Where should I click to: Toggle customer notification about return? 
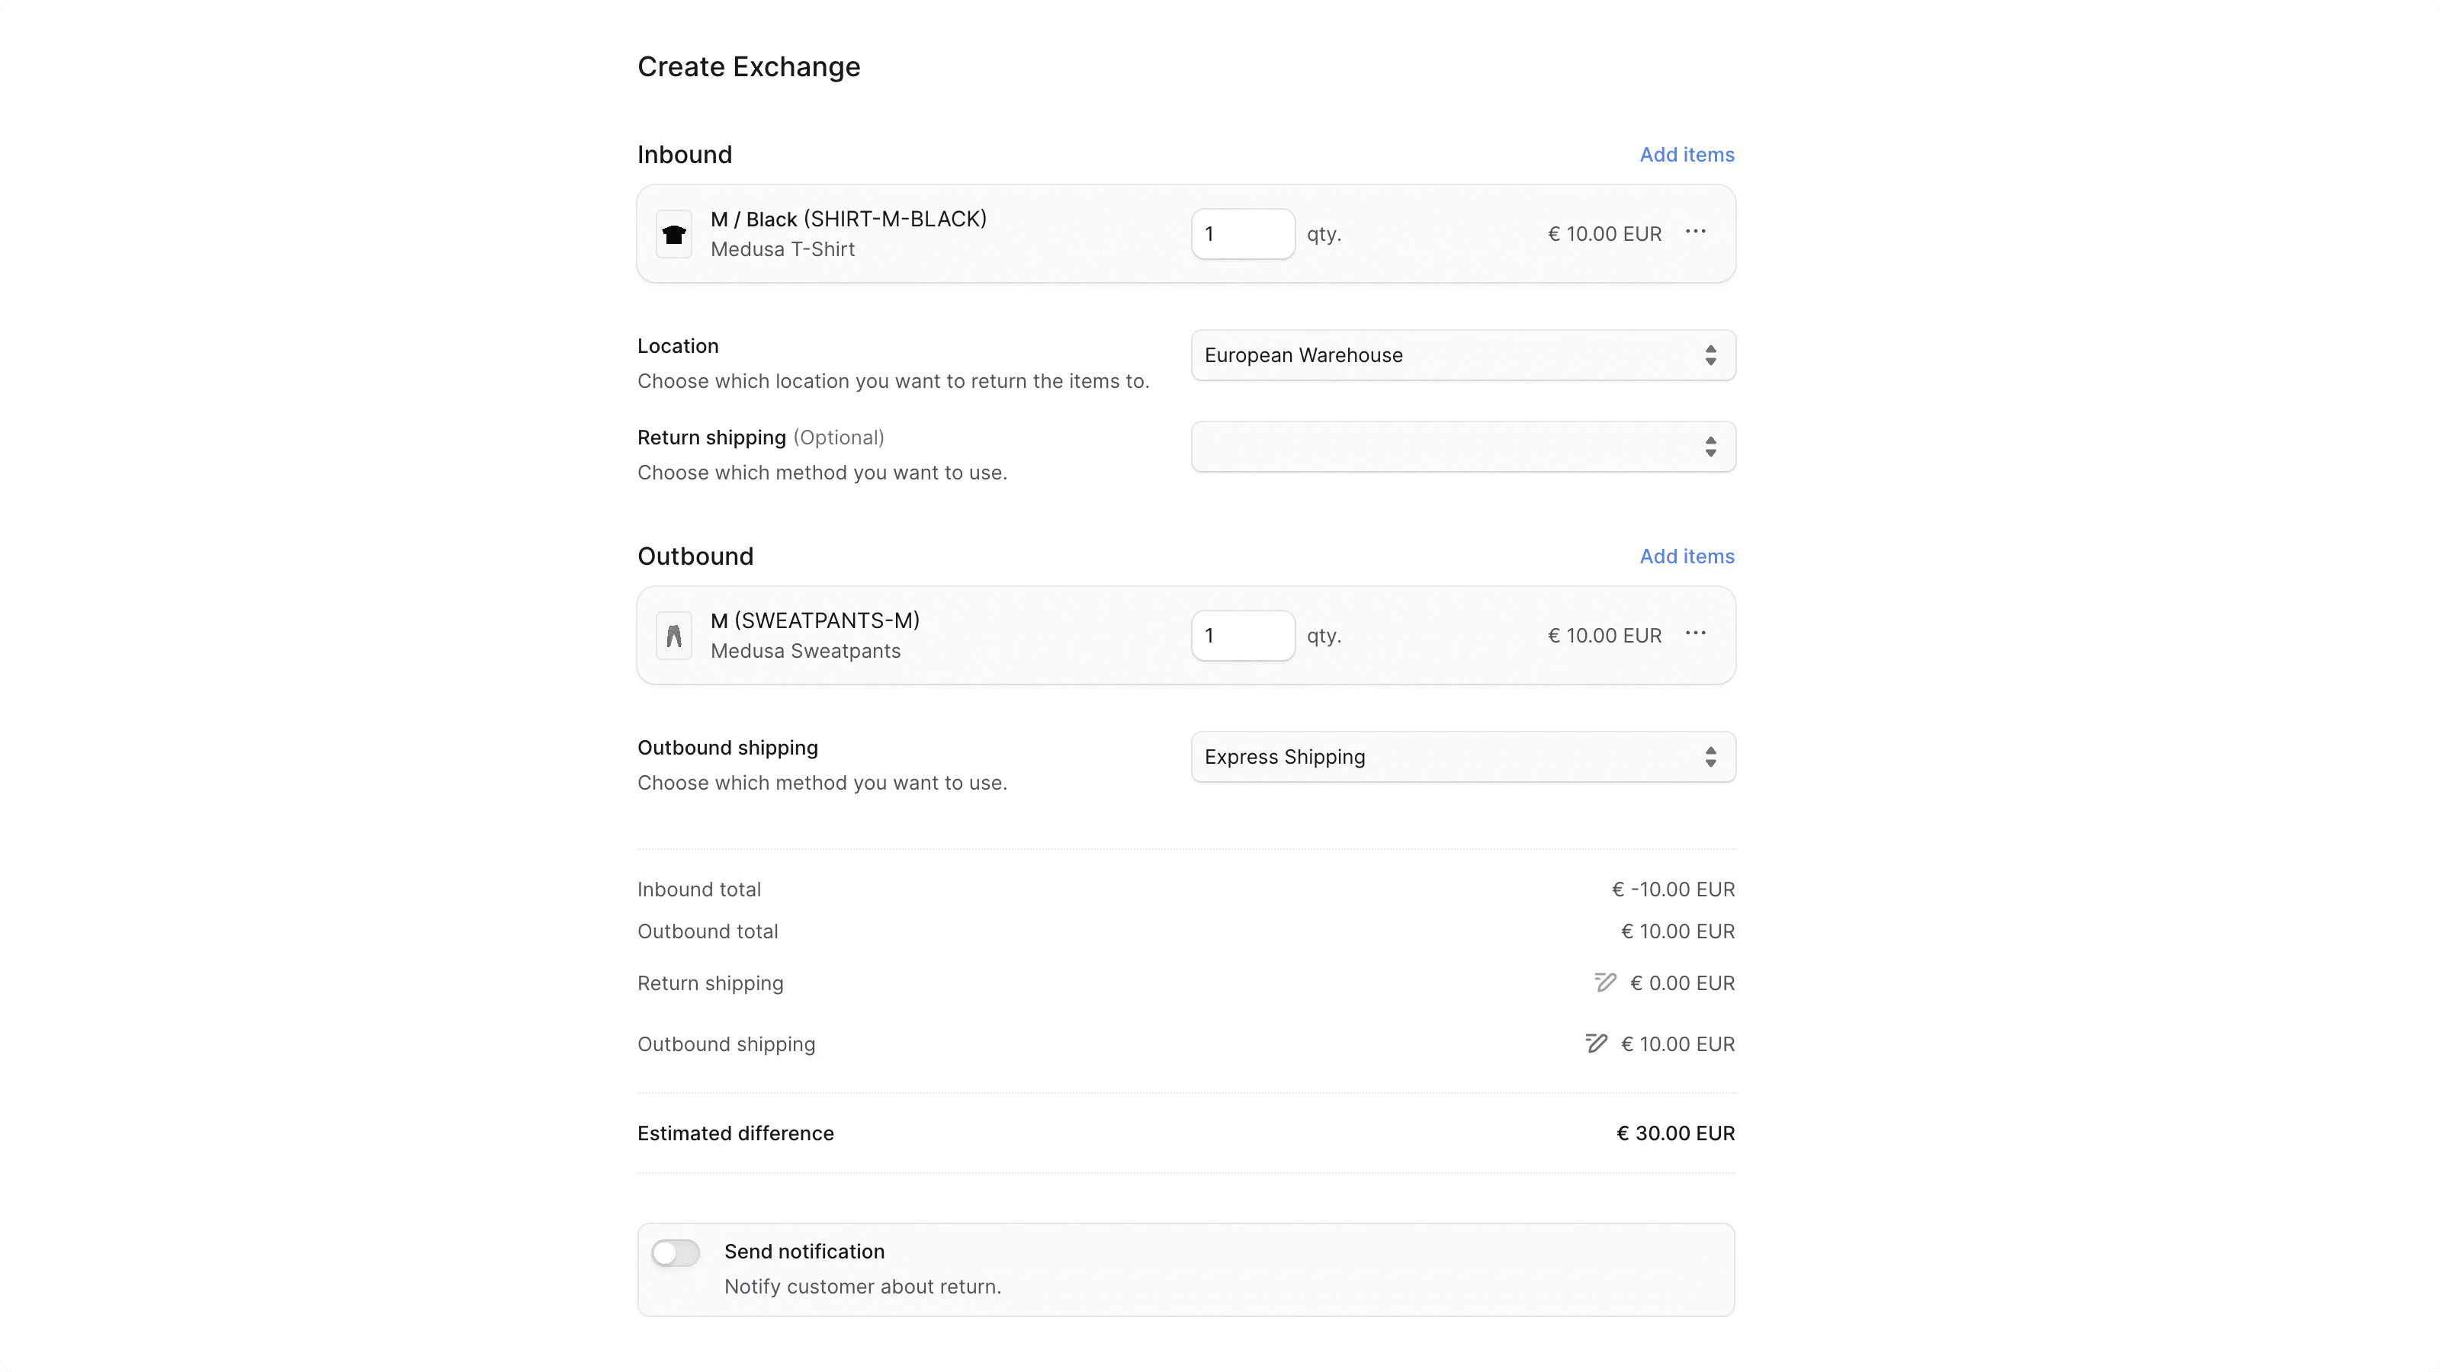(x=674, y=1251)
